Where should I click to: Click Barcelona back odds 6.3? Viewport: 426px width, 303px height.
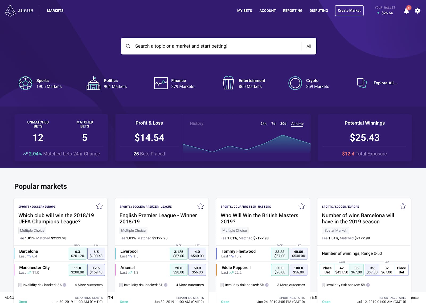(77, 253)
